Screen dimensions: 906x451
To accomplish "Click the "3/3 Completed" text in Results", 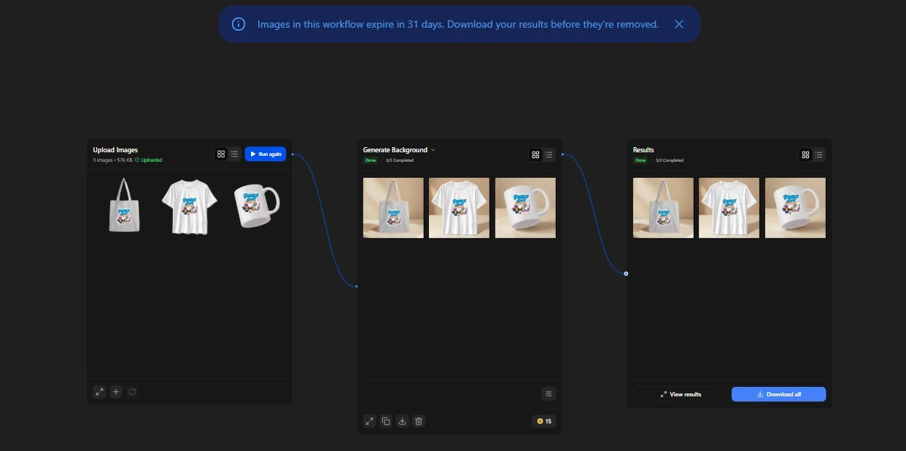I will click(670, 160).
